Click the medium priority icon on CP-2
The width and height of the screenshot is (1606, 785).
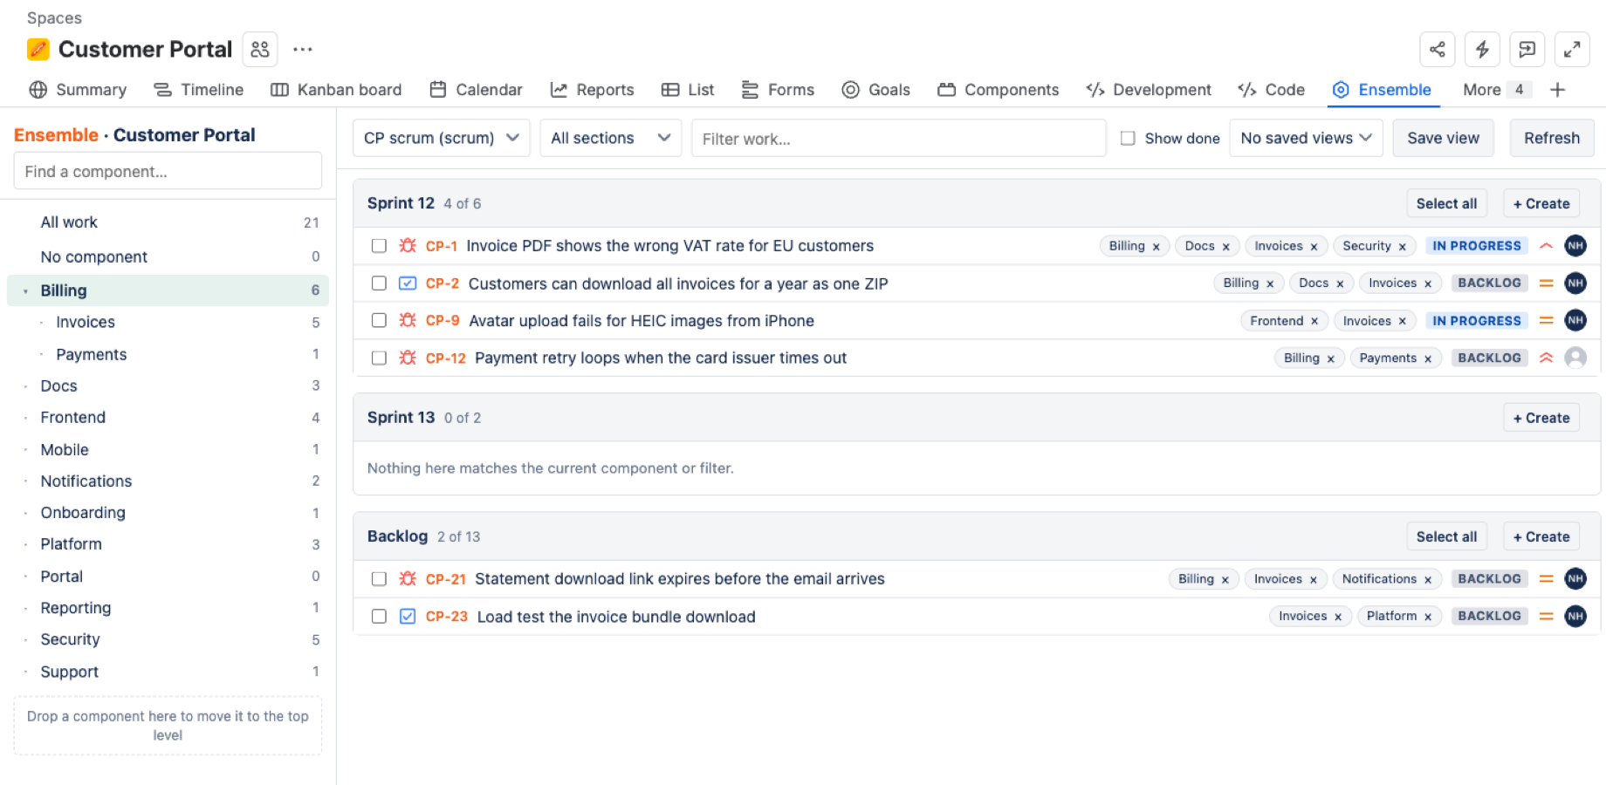coord(1547,283)
